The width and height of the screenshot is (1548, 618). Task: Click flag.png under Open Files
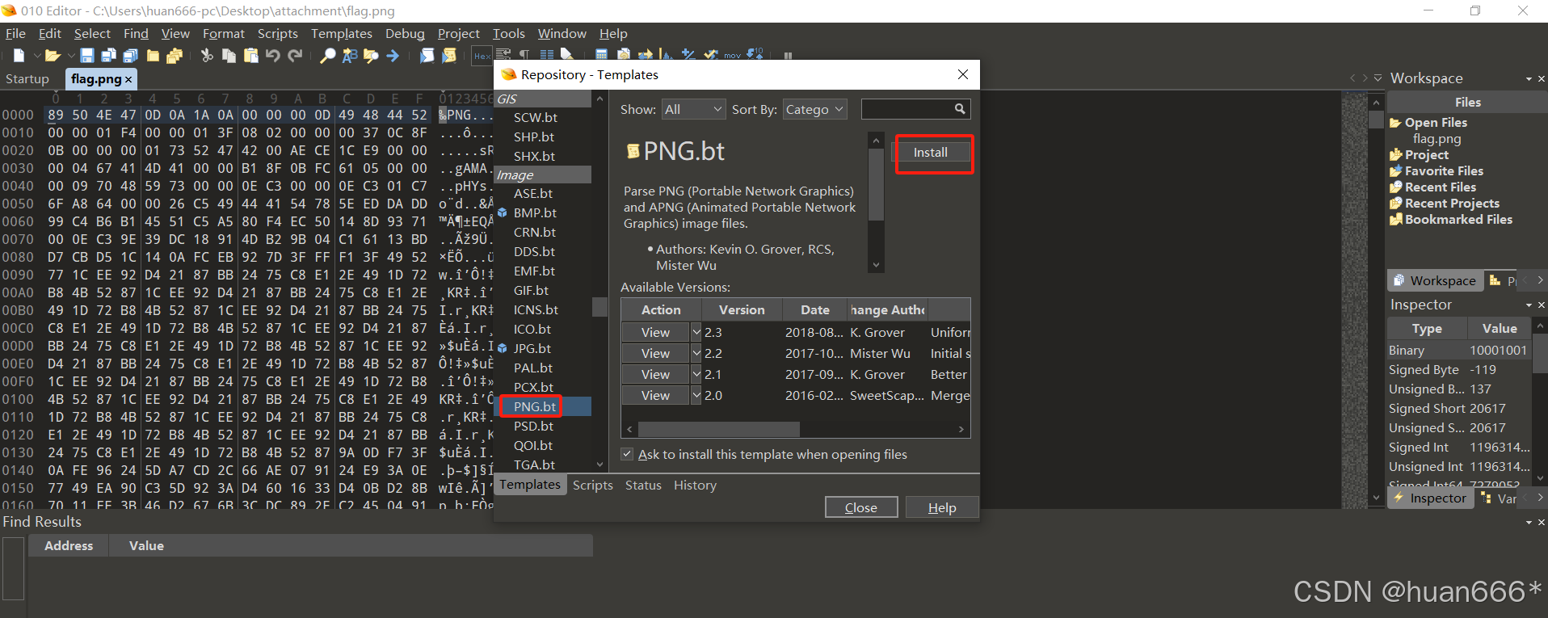[x=1437, y=138]
